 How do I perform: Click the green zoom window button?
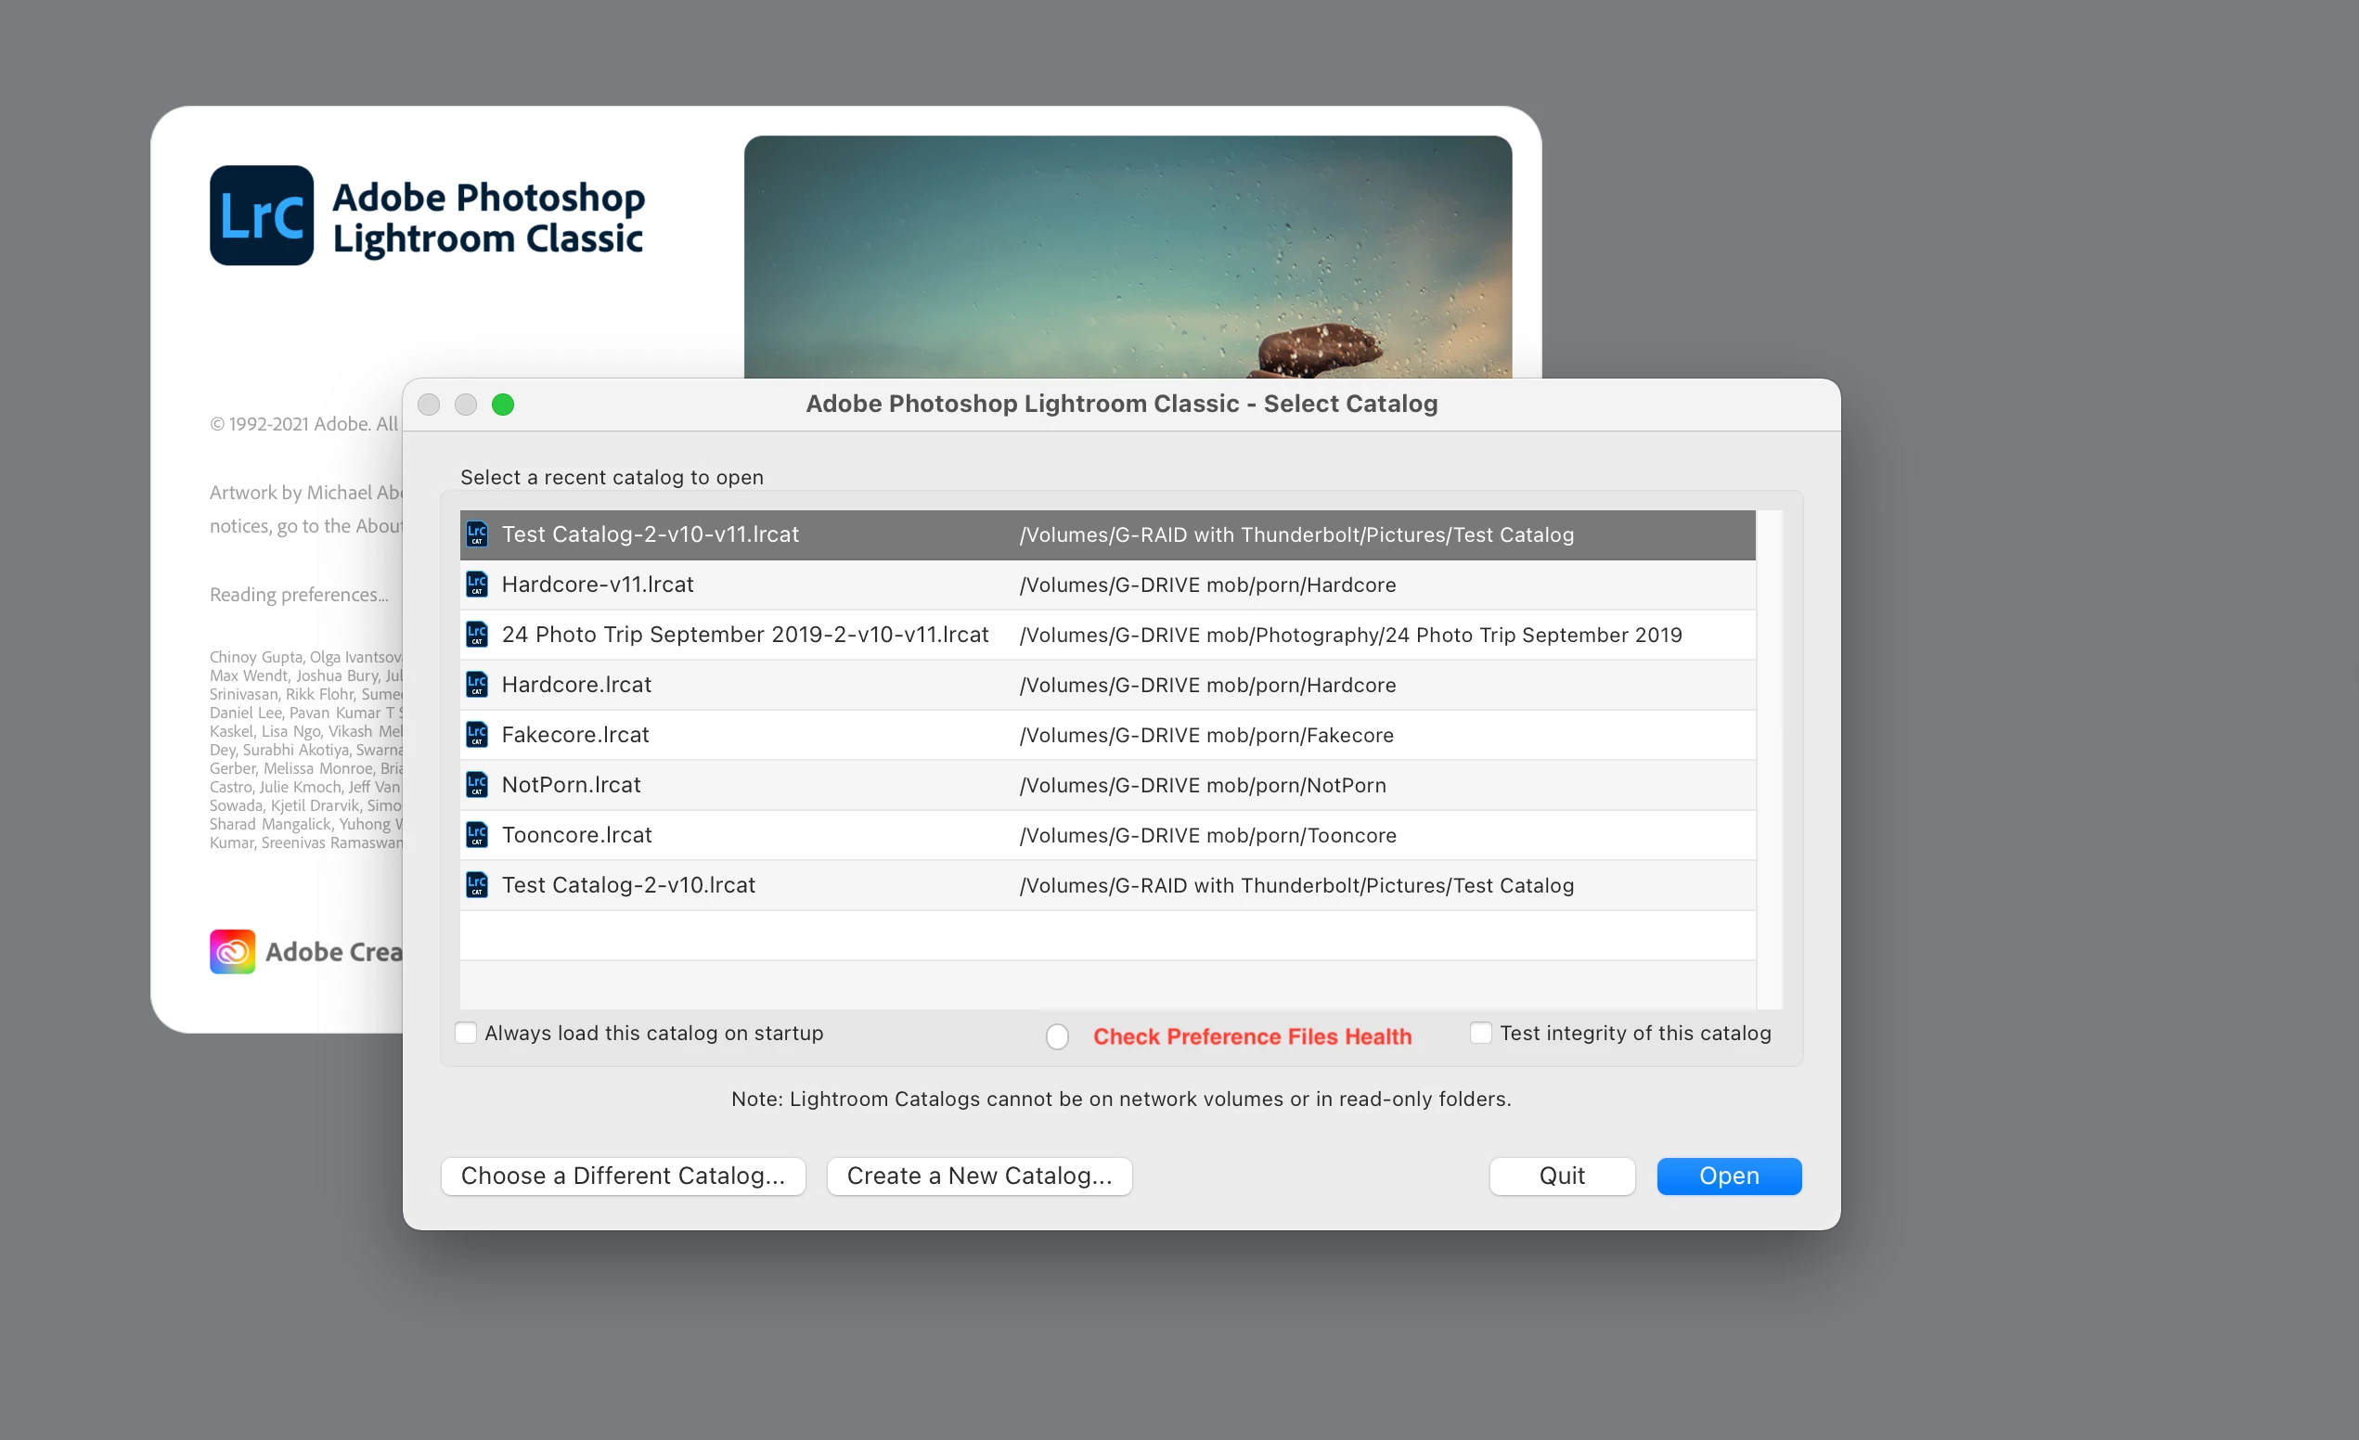point(503,405)
